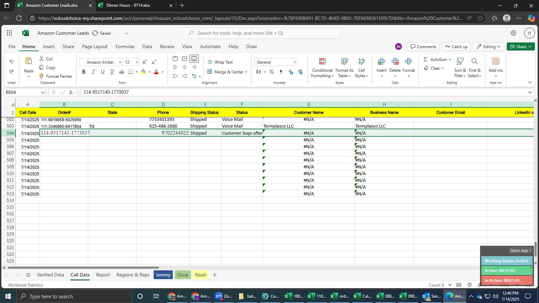539x303 pixels.
Task: Apply comma style number format
Action: [281, 72]
